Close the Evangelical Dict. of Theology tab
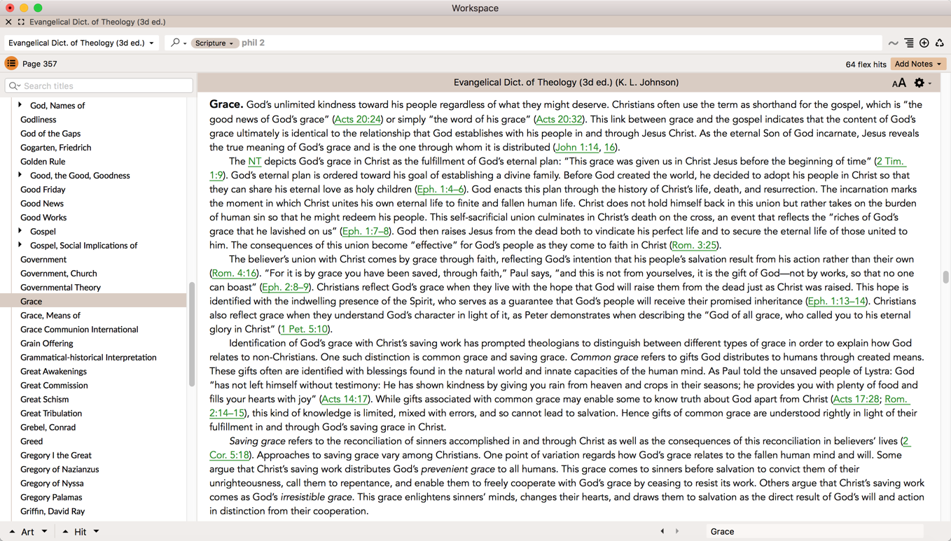Screen dimensions: 951x541 click(8, 22)
